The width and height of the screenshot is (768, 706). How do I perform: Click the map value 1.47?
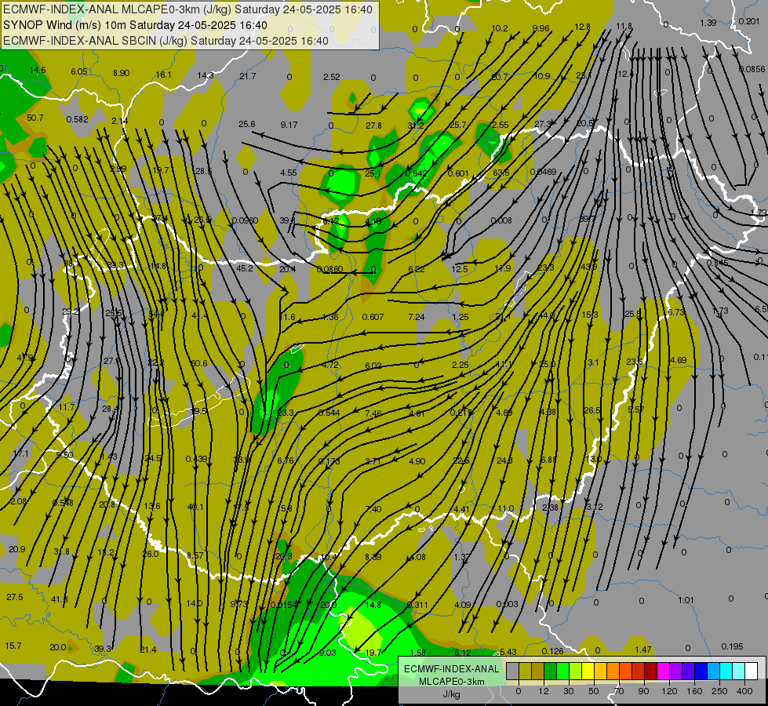(x=643, y=650)
